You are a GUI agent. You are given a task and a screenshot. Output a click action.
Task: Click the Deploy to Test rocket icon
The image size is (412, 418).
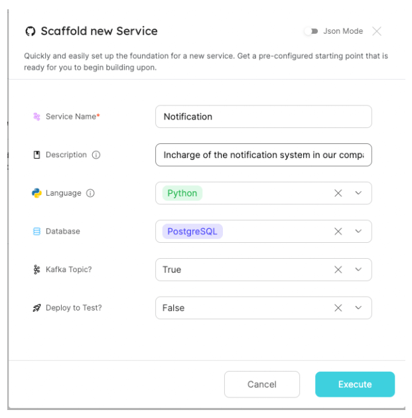click(x=36, y=309)
